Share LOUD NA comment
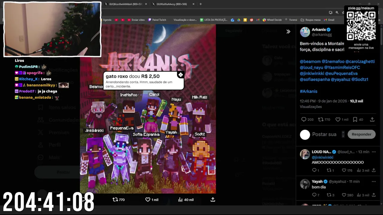This screenshot has height=215, width=383. coord(374,170)
